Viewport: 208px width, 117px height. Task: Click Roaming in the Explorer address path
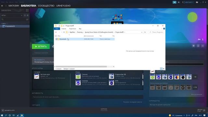coord(80,32)
